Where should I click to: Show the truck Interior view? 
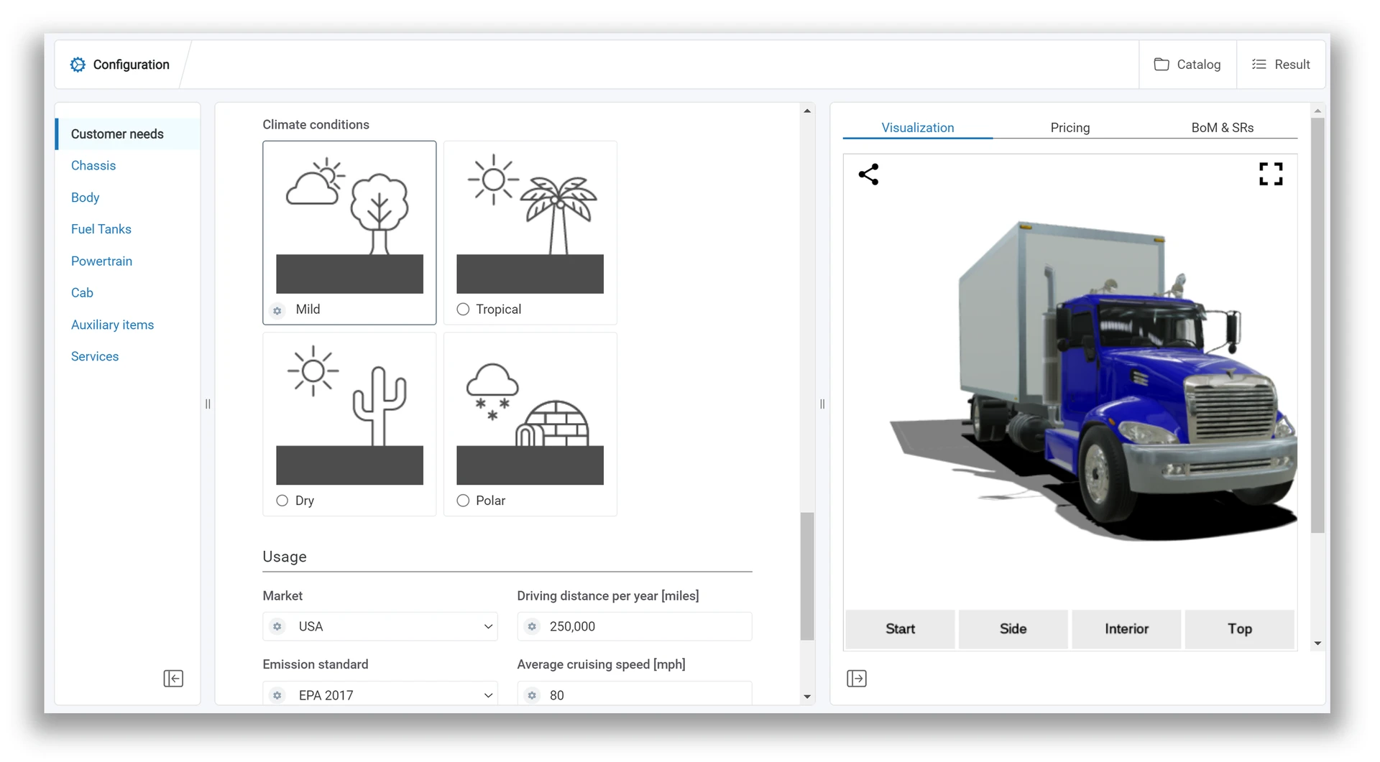tap(1126, 628)
